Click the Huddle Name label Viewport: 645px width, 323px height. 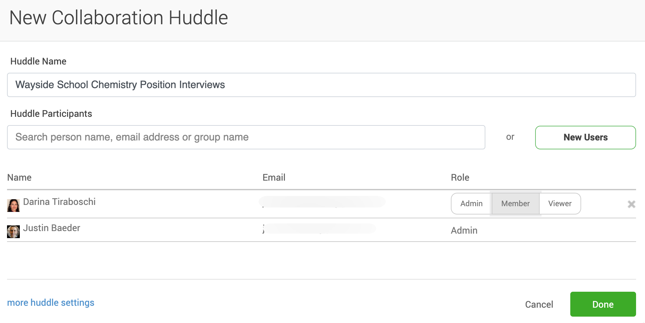coord(38,61)
